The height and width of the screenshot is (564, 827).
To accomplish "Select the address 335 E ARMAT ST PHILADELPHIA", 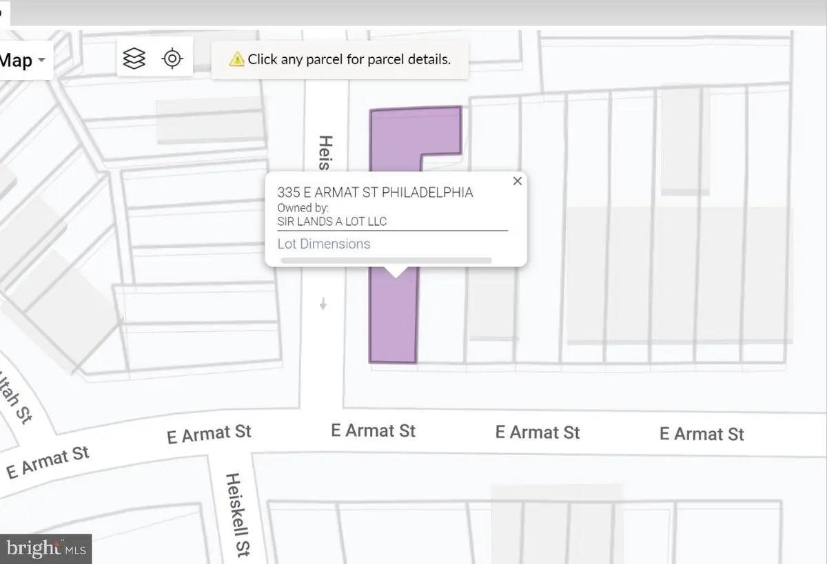I will point(376,192).
